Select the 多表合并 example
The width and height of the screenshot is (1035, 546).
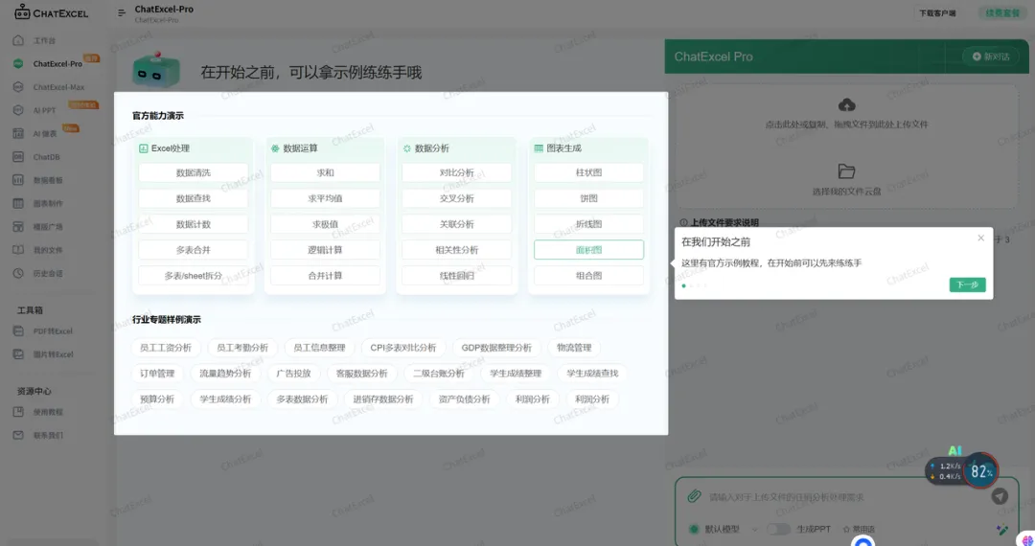[194, 250]
